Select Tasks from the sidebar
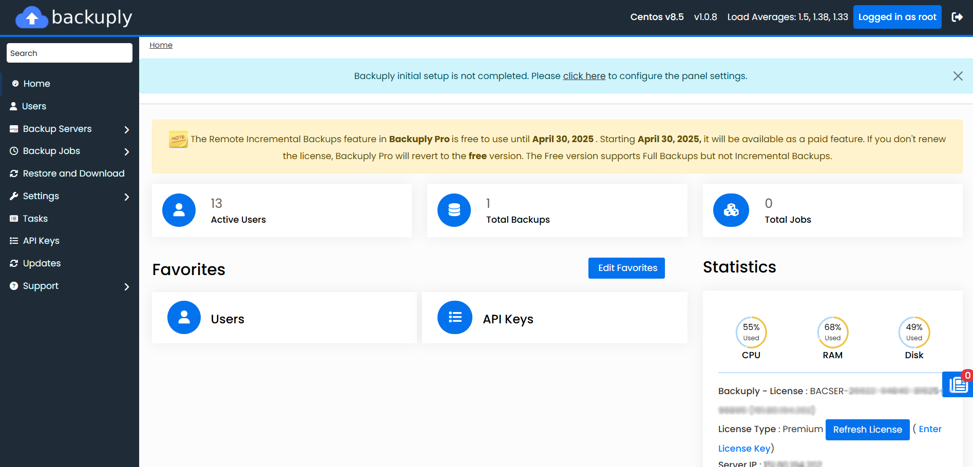This screenshot has width=973, height=467. coord(35,219)
